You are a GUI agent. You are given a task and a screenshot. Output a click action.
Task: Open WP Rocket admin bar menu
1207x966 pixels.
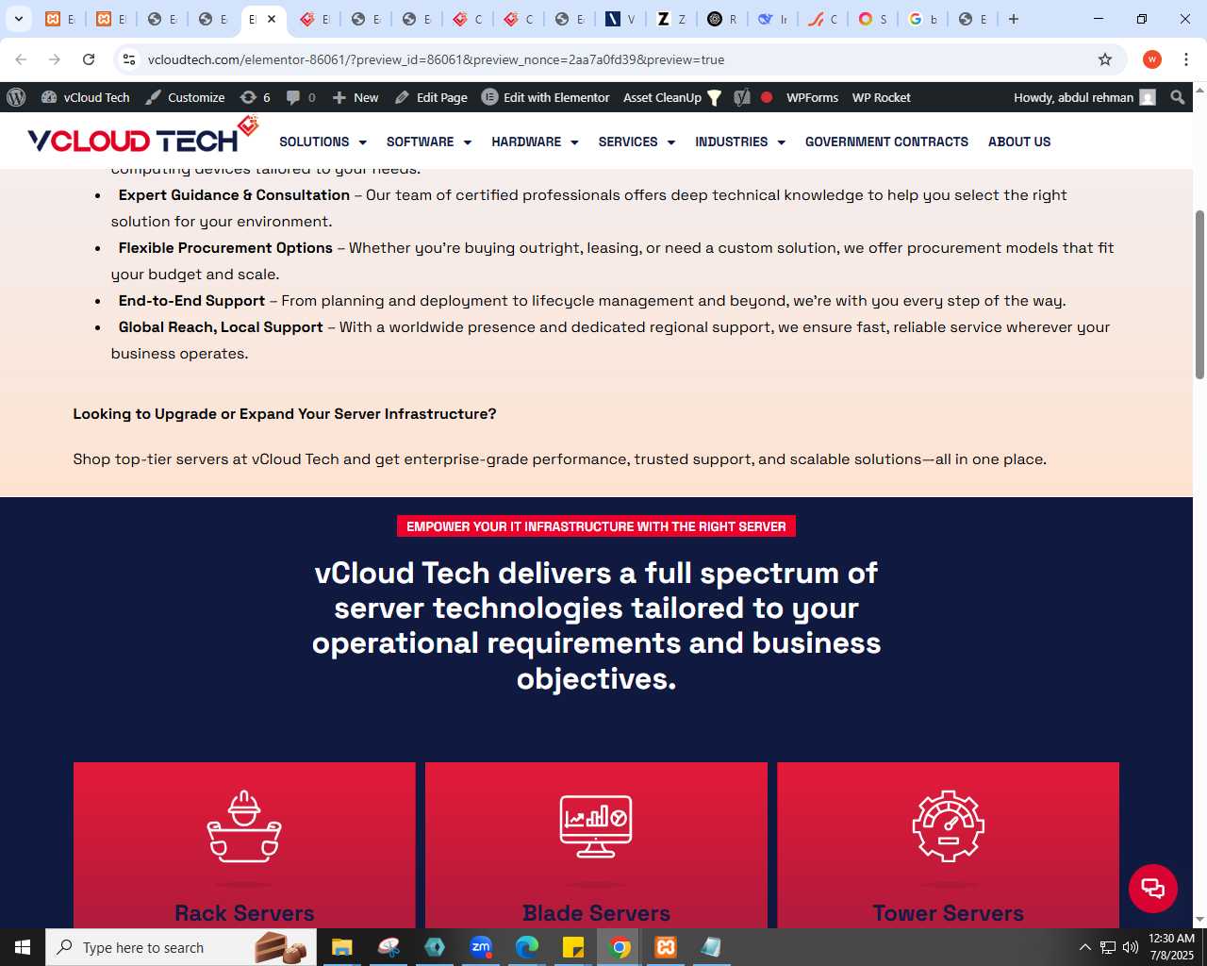pyautogui.click(x=881, y=97)
